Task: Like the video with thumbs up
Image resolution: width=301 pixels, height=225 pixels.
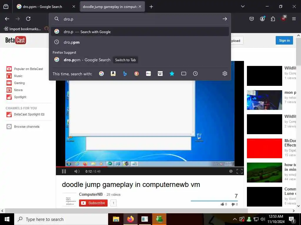Action: click(222, 204)
